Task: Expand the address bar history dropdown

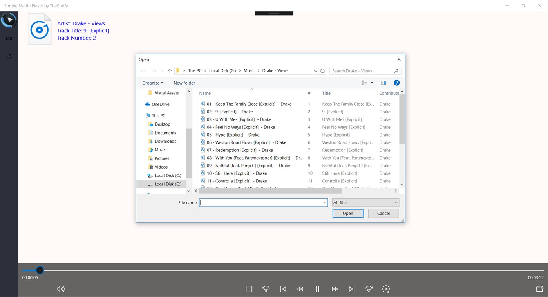Action: [316, 70]
